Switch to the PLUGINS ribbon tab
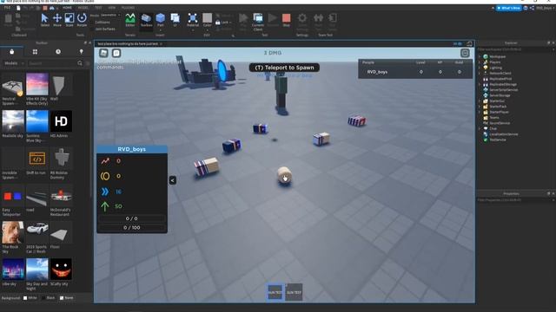The width and height of the screenshot is (556, 312). click(x=128, y=8)
